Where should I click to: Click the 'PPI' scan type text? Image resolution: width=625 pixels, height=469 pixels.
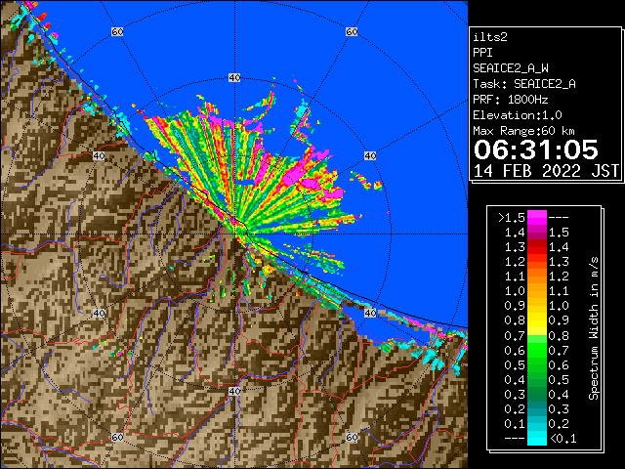coord(482,53)
